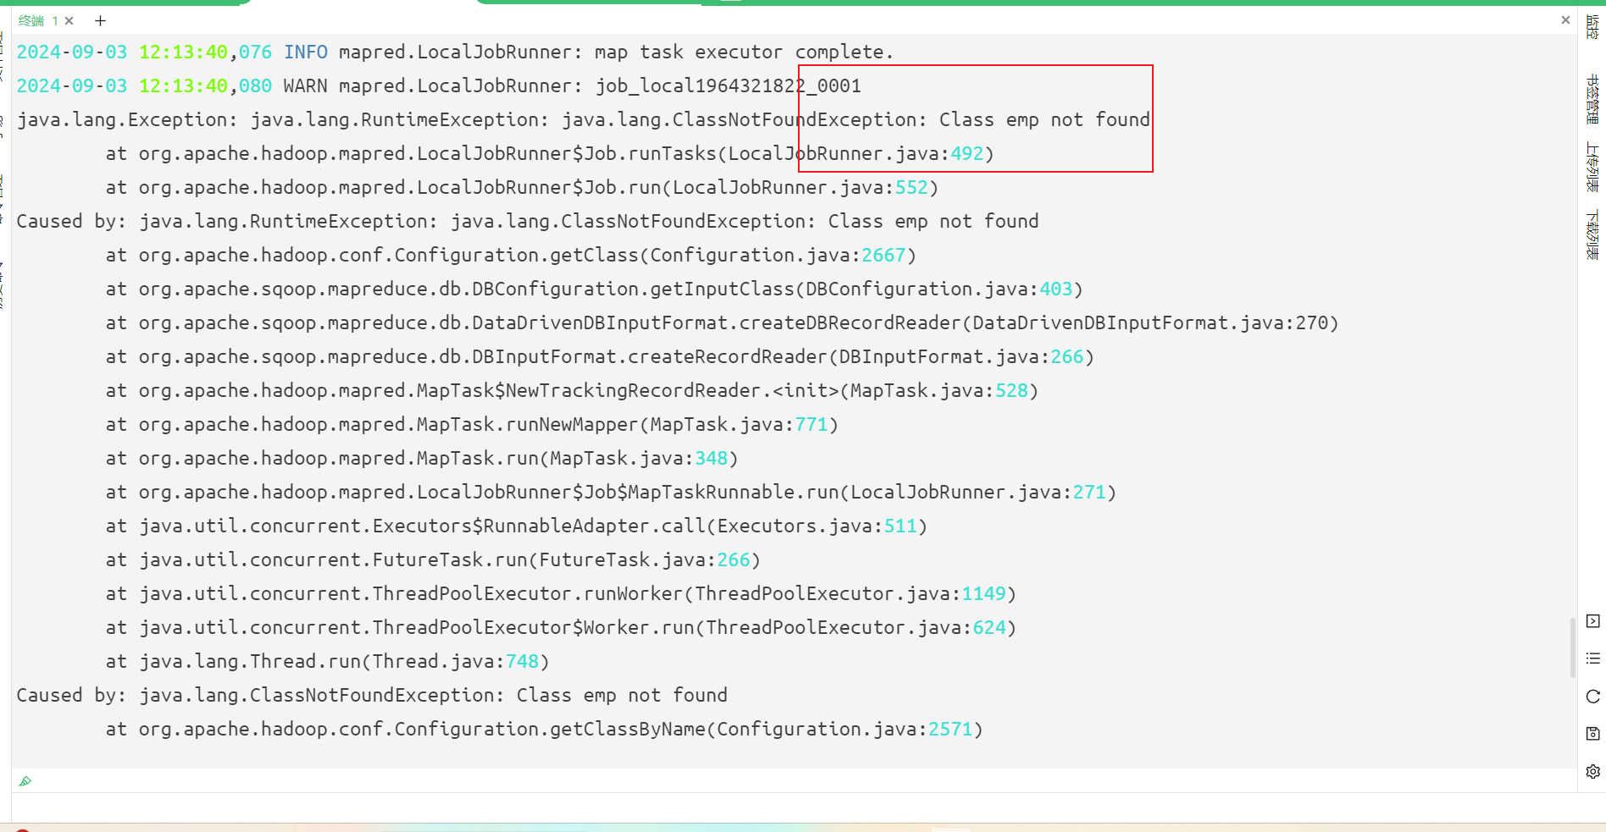Click Thread.run(Thread.java:748) line
1606x832 pixels.
click(x=327, y=662)
